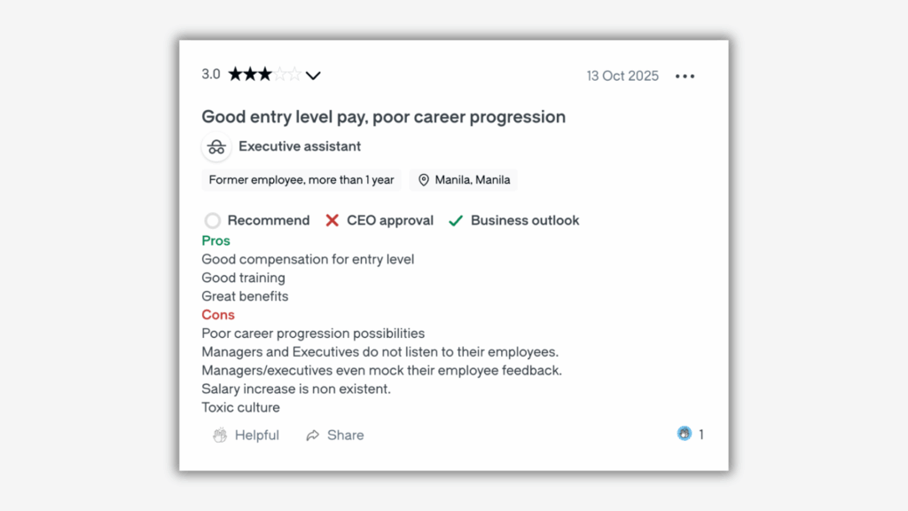Click the Former employee tenure tag
908x511 pixels.
coord(301,179)
